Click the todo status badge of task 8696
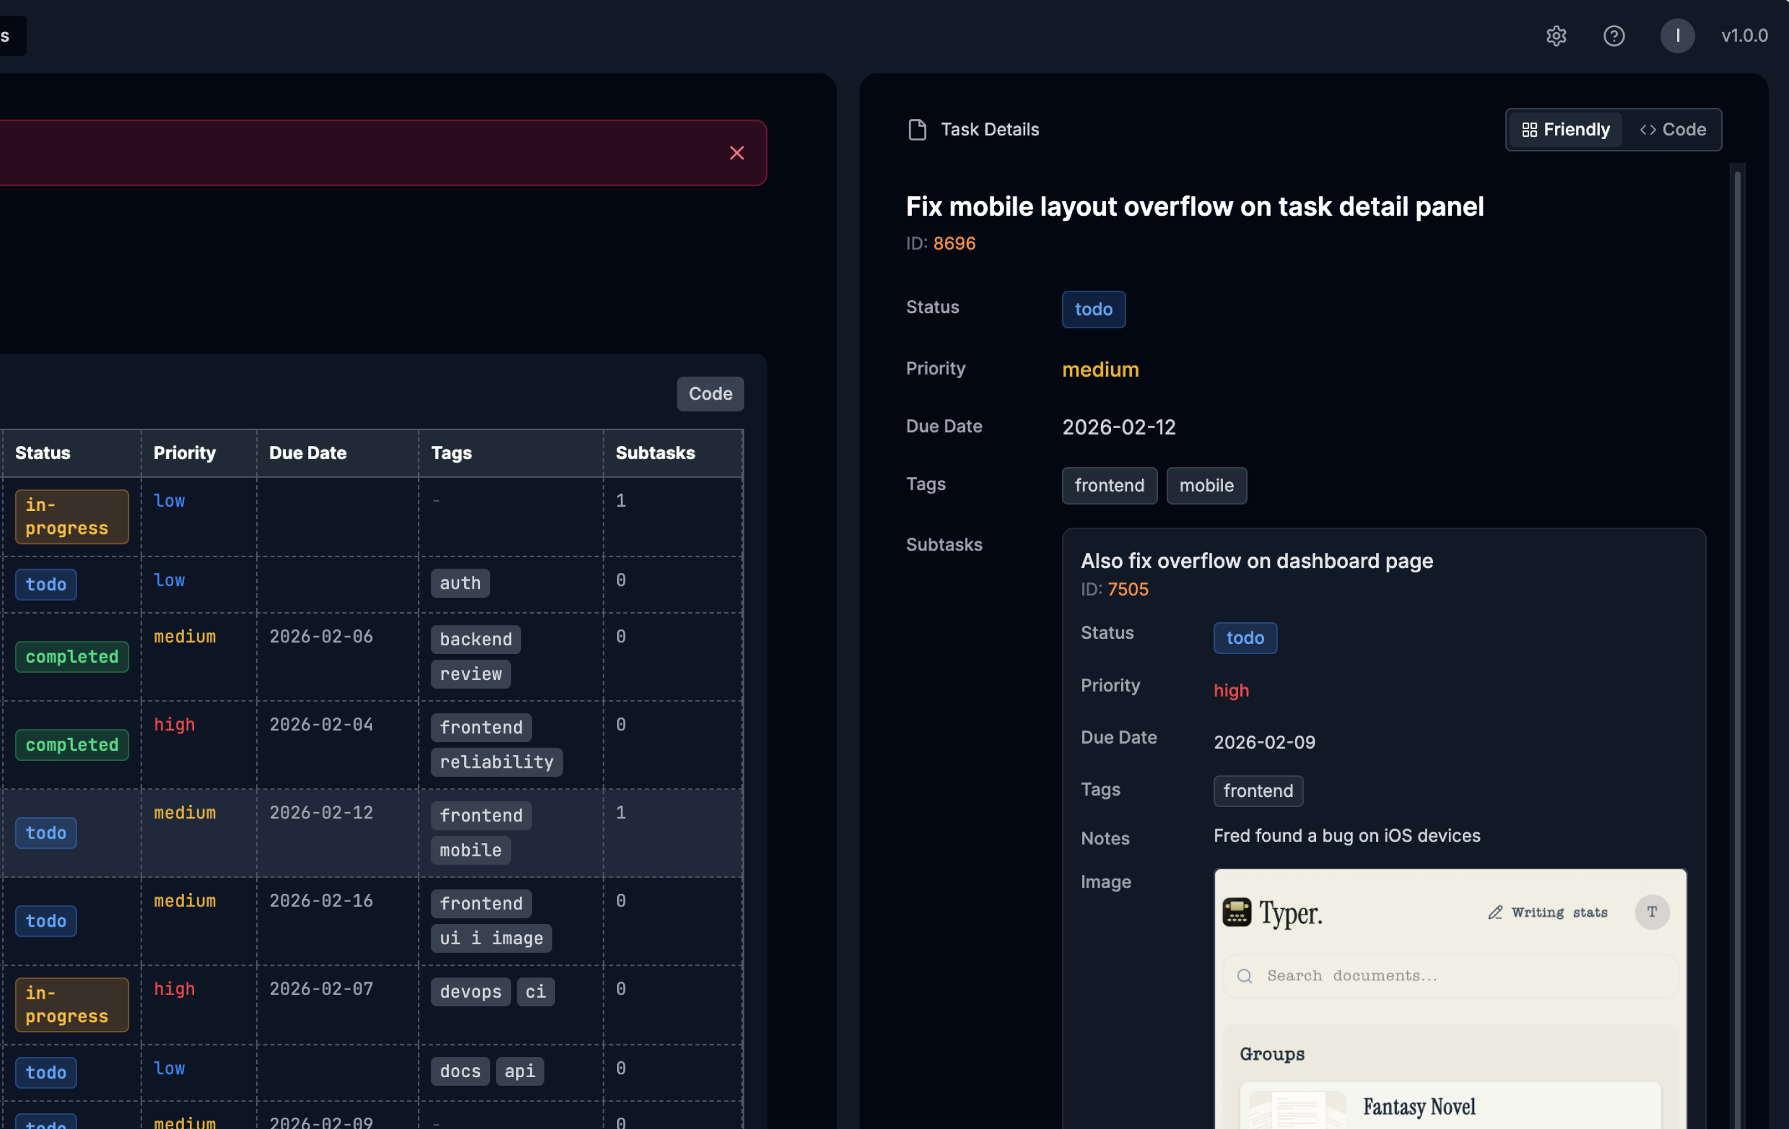 click(x=1093, y=309)
